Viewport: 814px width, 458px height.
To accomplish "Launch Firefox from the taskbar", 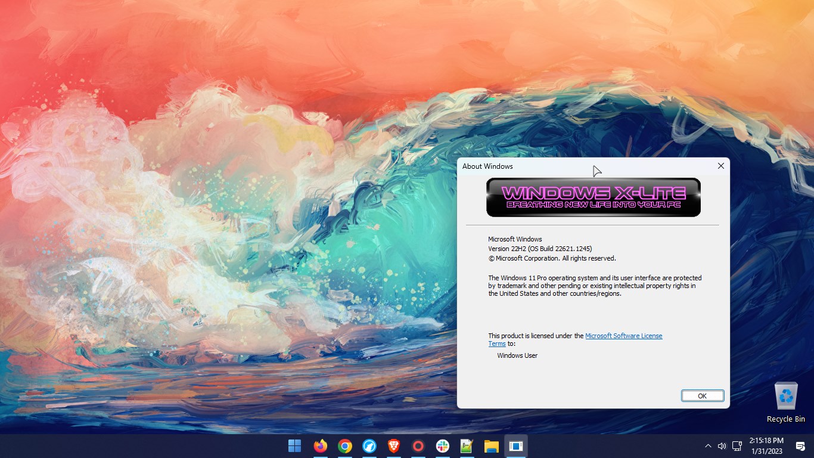I will (x=321, y=446).
